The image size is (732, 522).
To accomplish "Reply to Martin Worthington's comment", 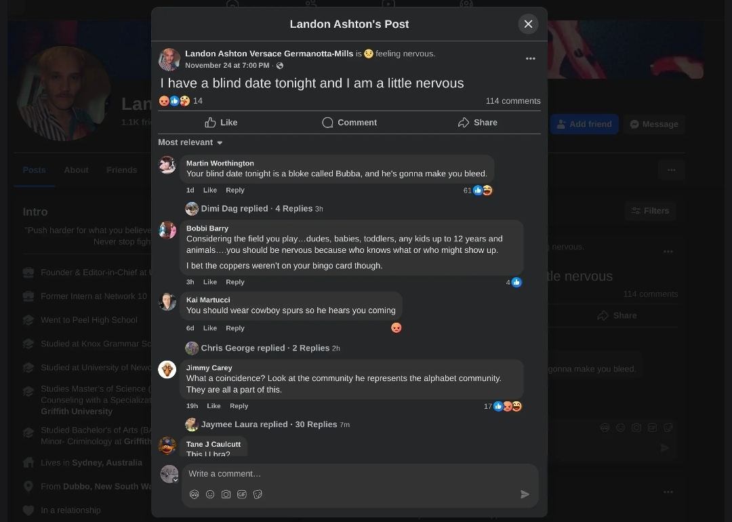I will [235, 190].
